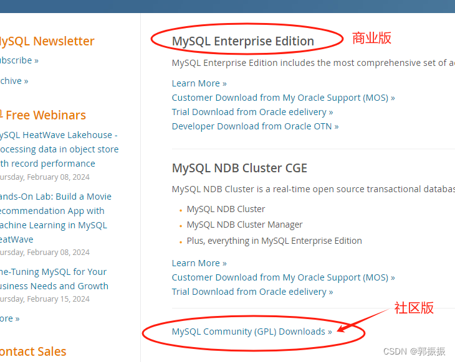Image resolution: width=455 pixels, height=362 pixels.
Task: Open the Enterprise Edition Learn More link
Action: coord(199,83)
